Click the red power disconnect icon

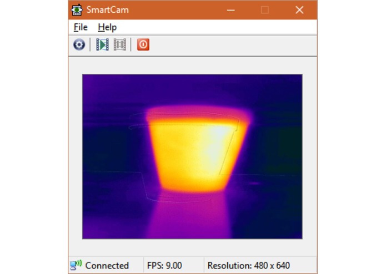point(143,44)
